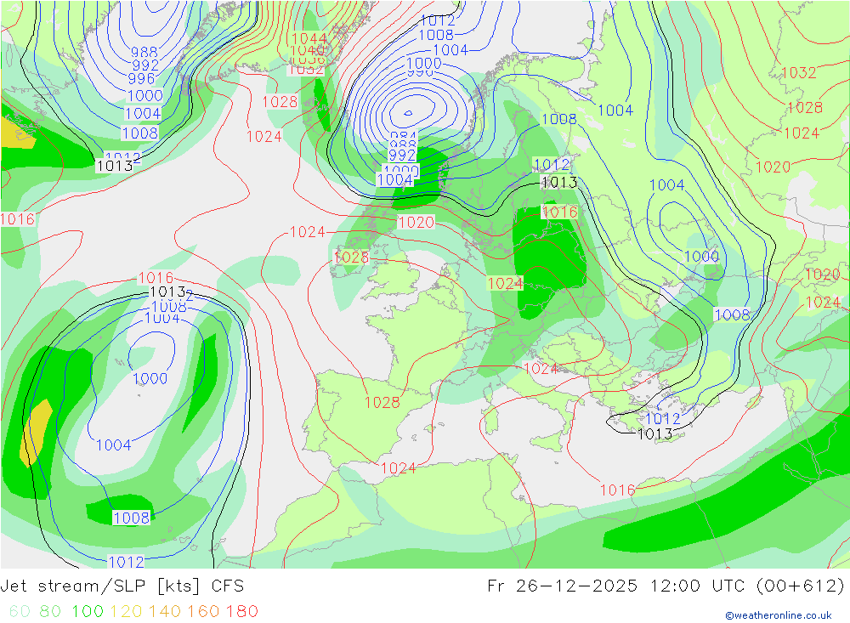
Task: Click the red '180' value in the legend
Action: coord(241,611)
